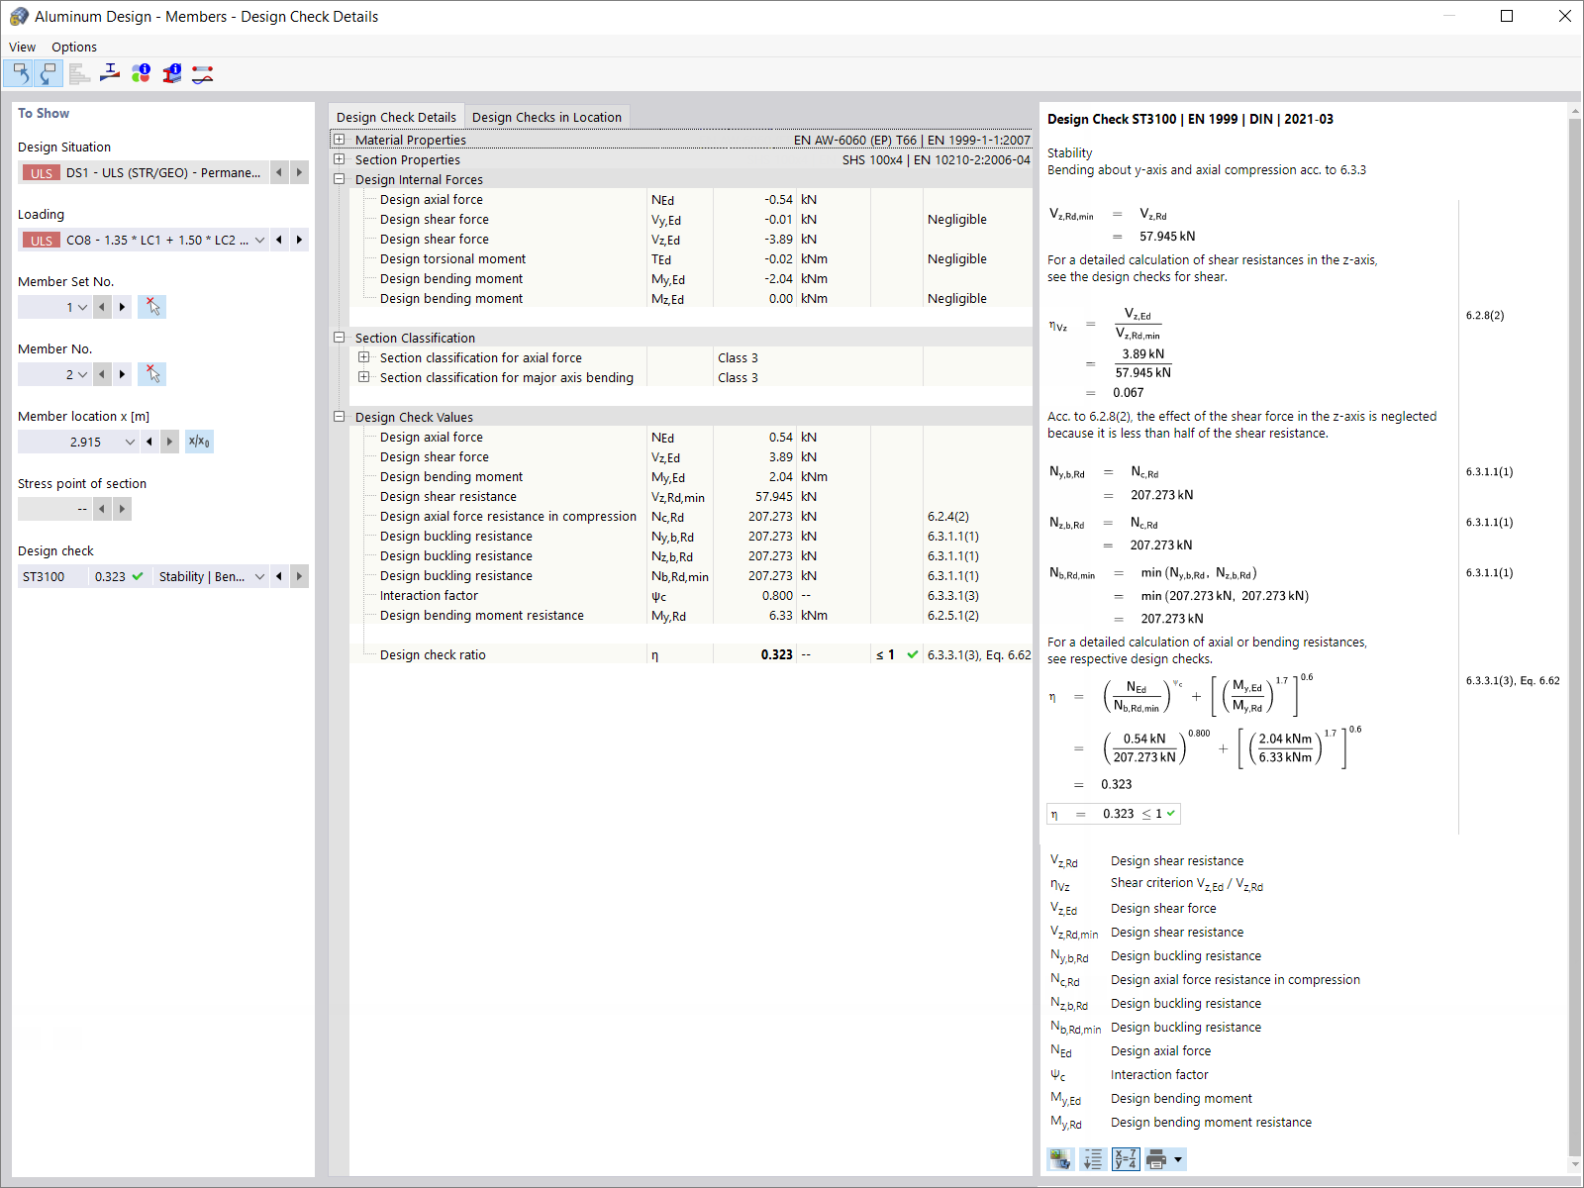
Task: Collapse the Design Internal Forces group
Action: click(340, 179)
